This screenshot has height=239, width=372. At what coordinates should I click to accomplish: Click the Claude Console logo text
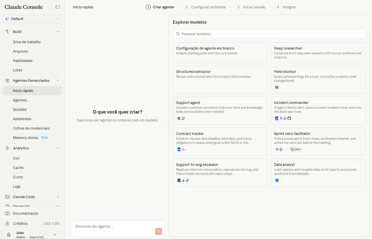(x=24, y=7)
